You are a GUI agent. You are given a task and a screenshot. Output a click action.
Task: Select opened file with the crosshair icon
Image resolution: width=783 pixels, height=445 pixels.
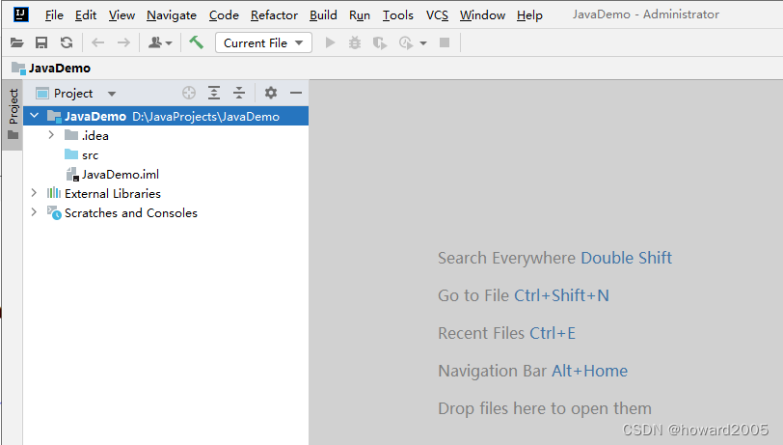point(189,93)
